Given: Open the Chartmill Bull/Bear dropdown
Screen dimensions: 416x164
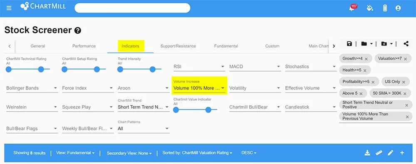Looking at the screenshot, I should point(255,107).
